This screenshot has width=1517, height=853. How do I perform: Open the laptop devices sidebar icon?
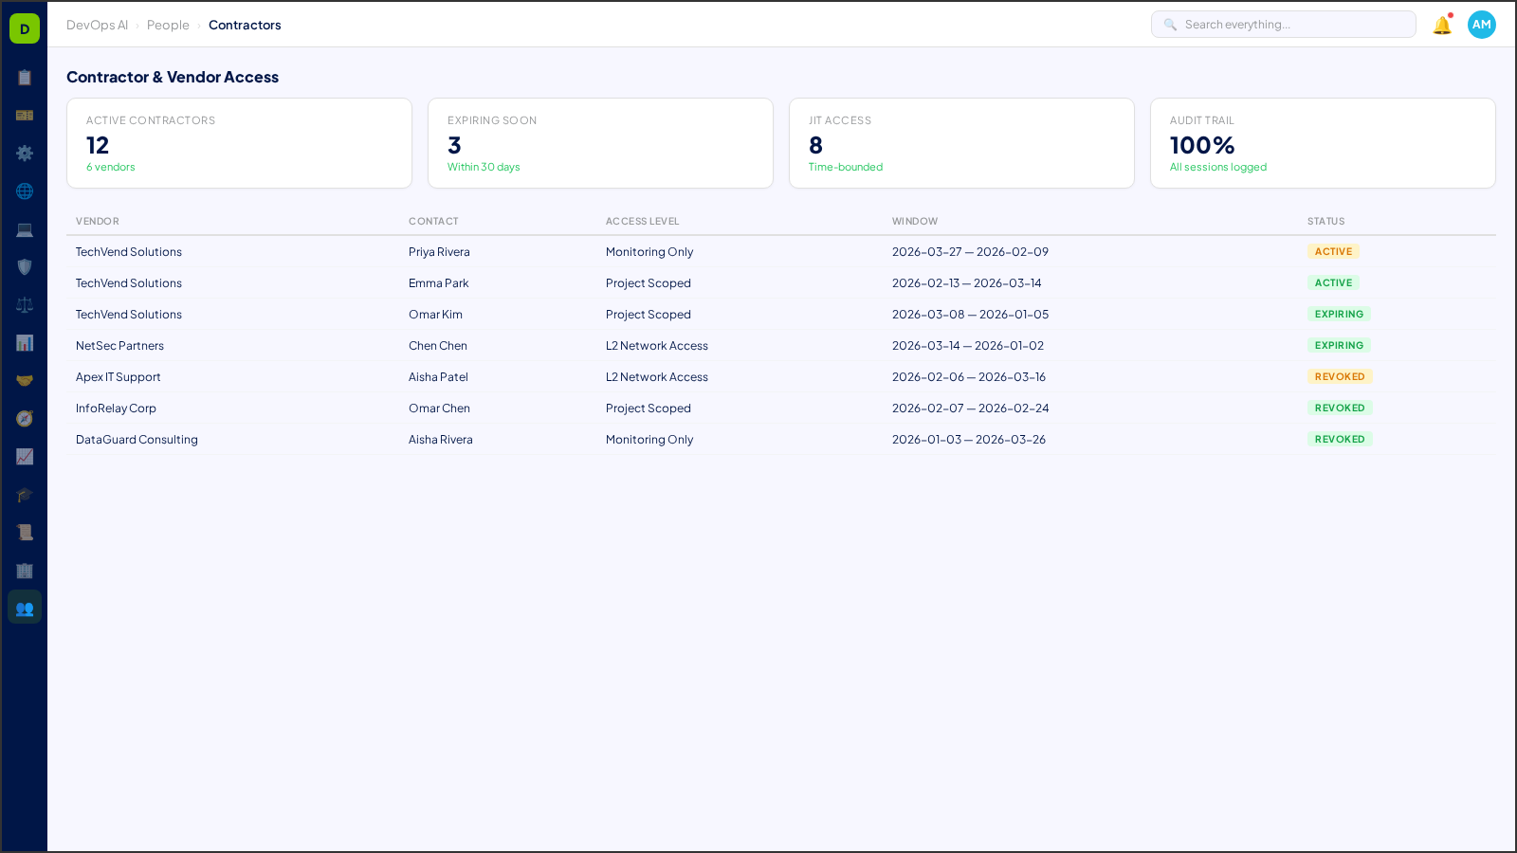click(x=25, y=229)
